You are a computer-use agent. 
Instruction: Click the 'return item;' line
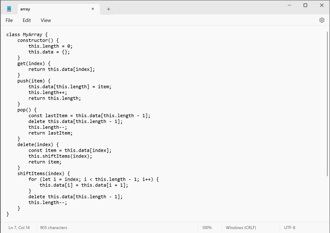click(x=45, y=162)
